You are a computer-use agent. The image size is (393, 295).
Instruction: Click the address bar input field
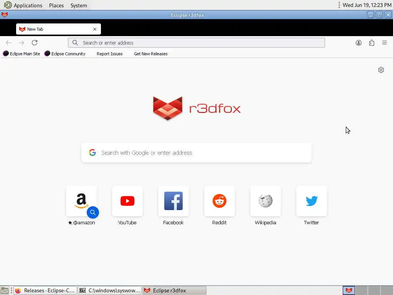pyautogui.click(x=196, y=43)
